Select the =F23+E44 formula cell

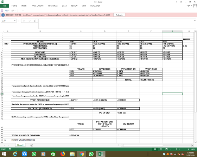click(81, 135)
